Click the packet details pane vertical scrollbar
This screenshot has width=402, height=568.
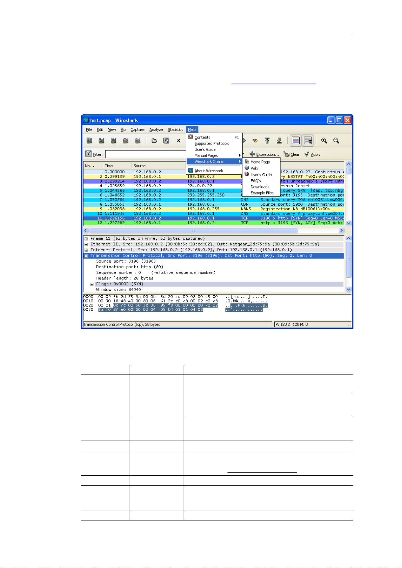(349, 264)
